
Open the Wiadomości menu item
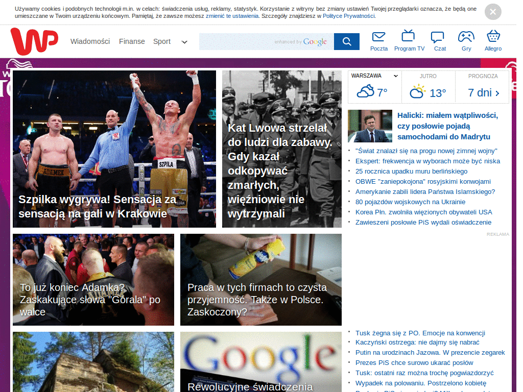pos(90,41)
